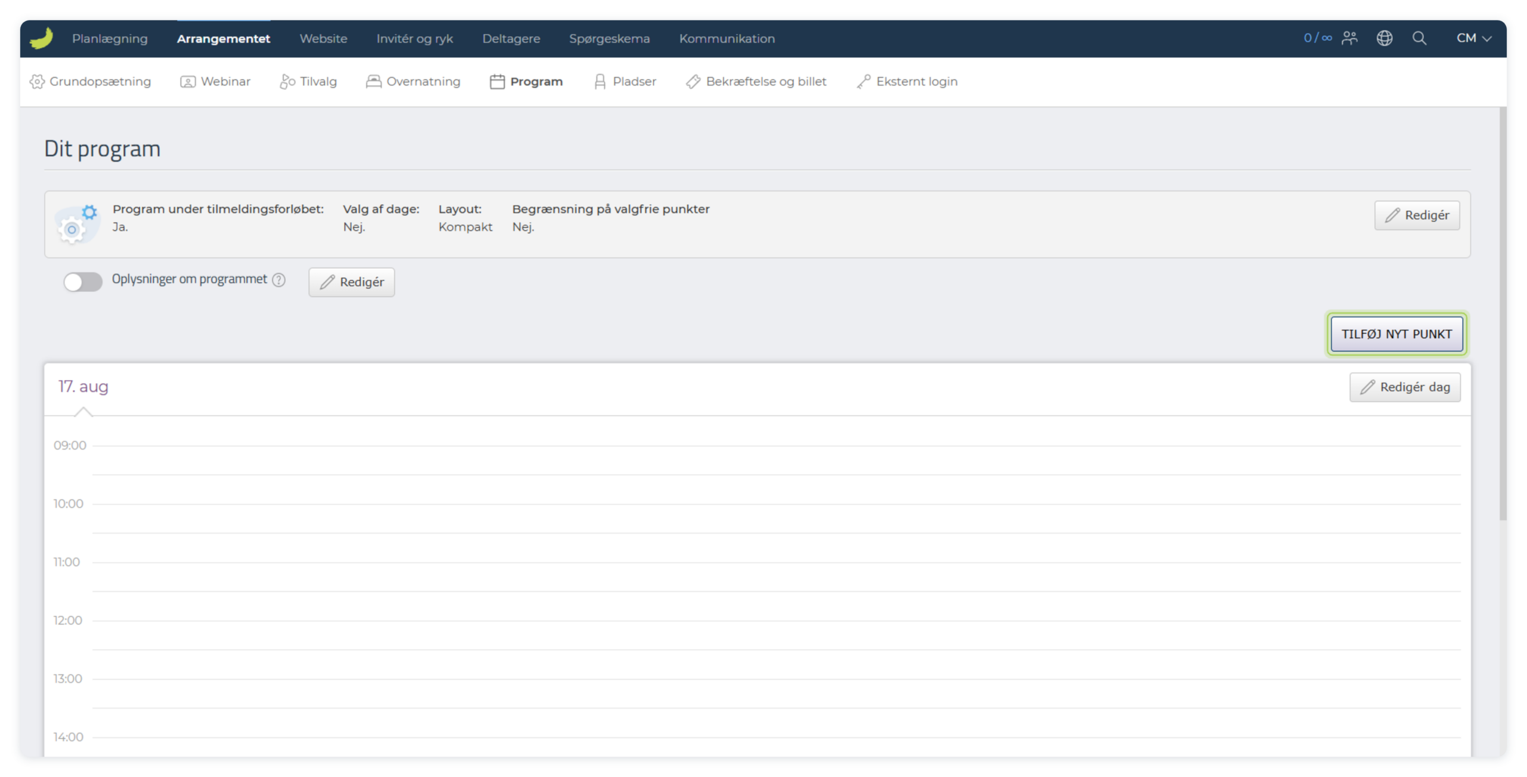
Task: Open the participants icon in header
Action: [x=1349, y=38]
